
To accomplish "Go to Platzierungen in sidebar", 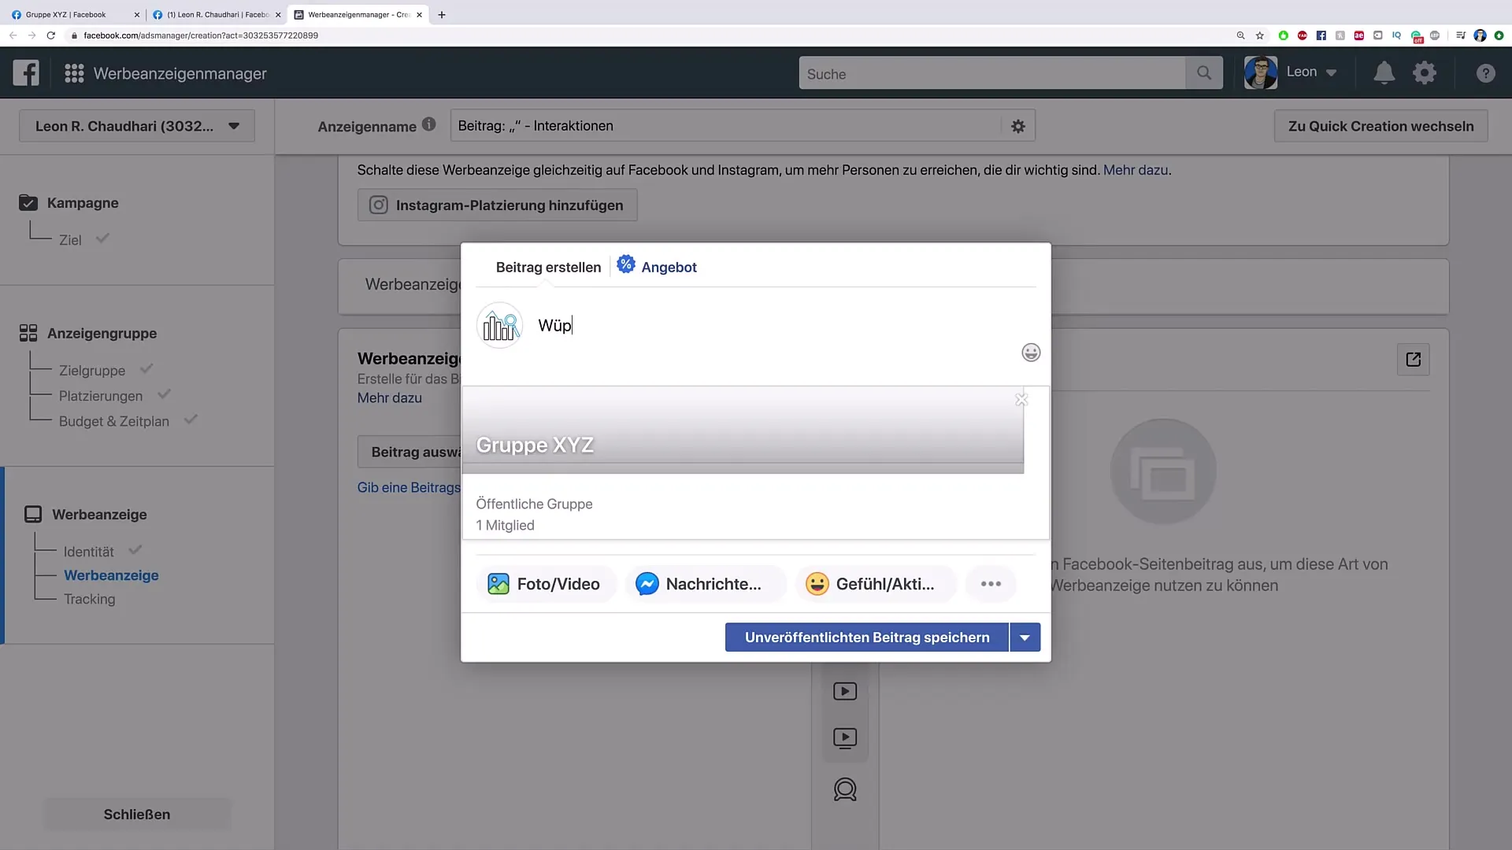I will pyautogui.click(x=101, y=396).
